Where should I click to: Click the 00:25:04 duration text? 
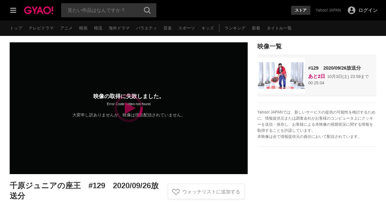(x=316, y=83)
